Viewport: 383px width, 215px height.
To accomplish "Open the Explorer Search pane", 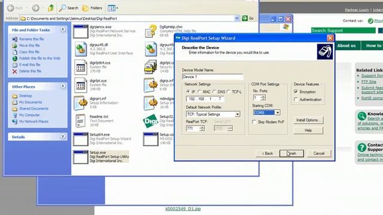I will pos(69,8).
